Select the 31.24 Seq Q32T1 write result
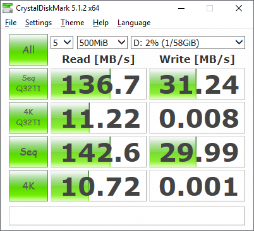254x231 pixels. click(197, 84)
